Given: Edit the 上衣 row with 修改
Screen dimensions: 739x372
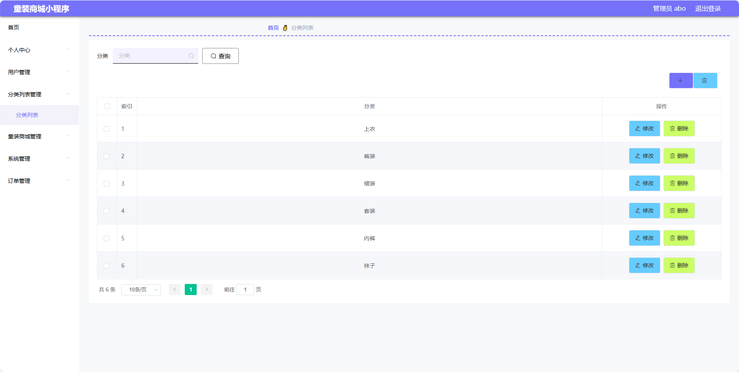Looking at the screenshot, I should [644, 128].
